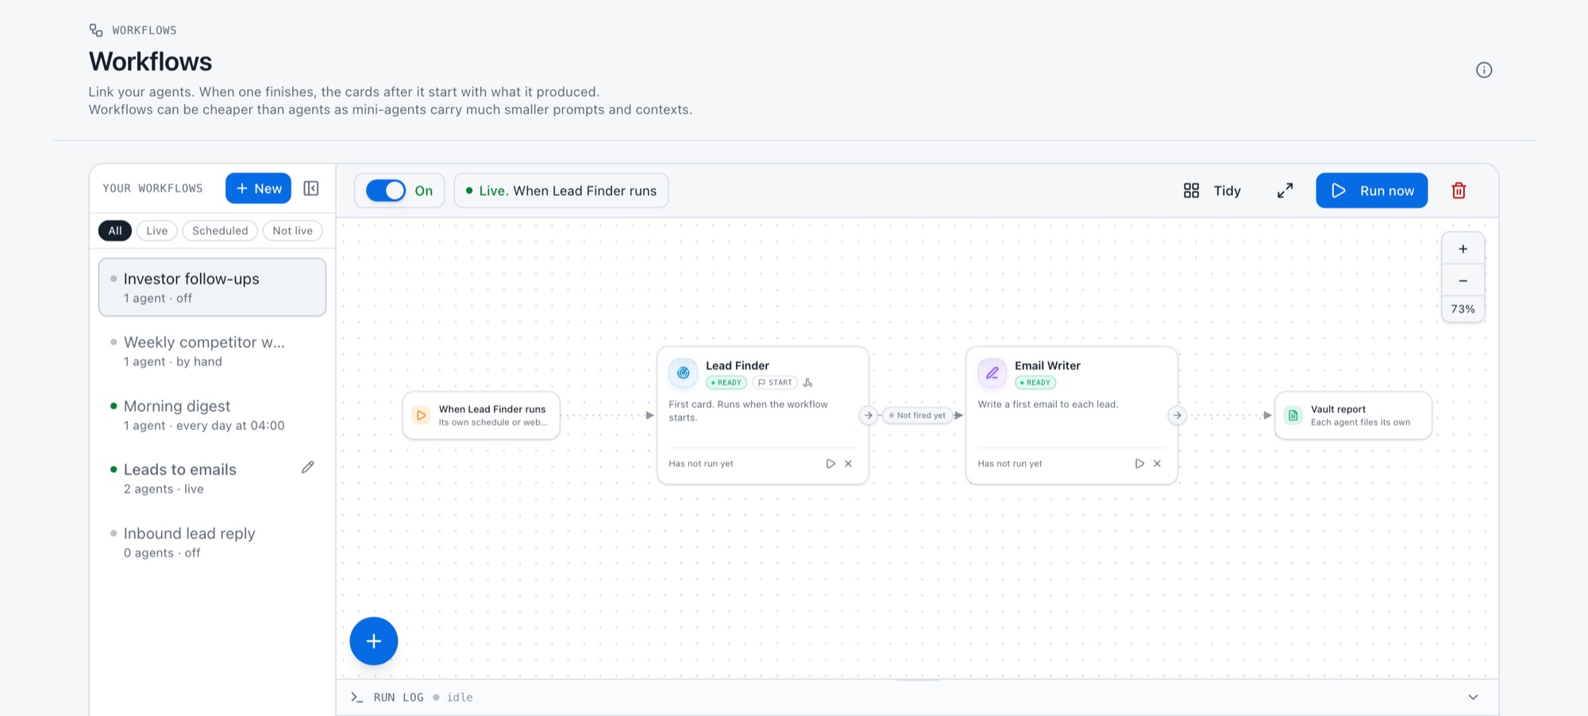Click the RUN LOG label
The width and height of the screenshot is (1588, 716).
399,697
